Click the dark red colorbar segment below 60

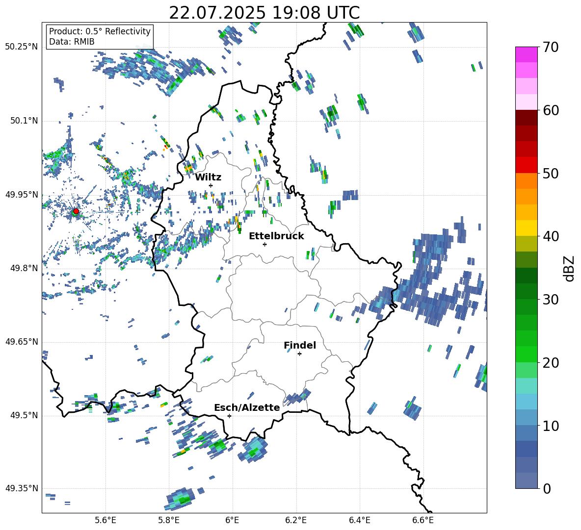click(526, 118)
